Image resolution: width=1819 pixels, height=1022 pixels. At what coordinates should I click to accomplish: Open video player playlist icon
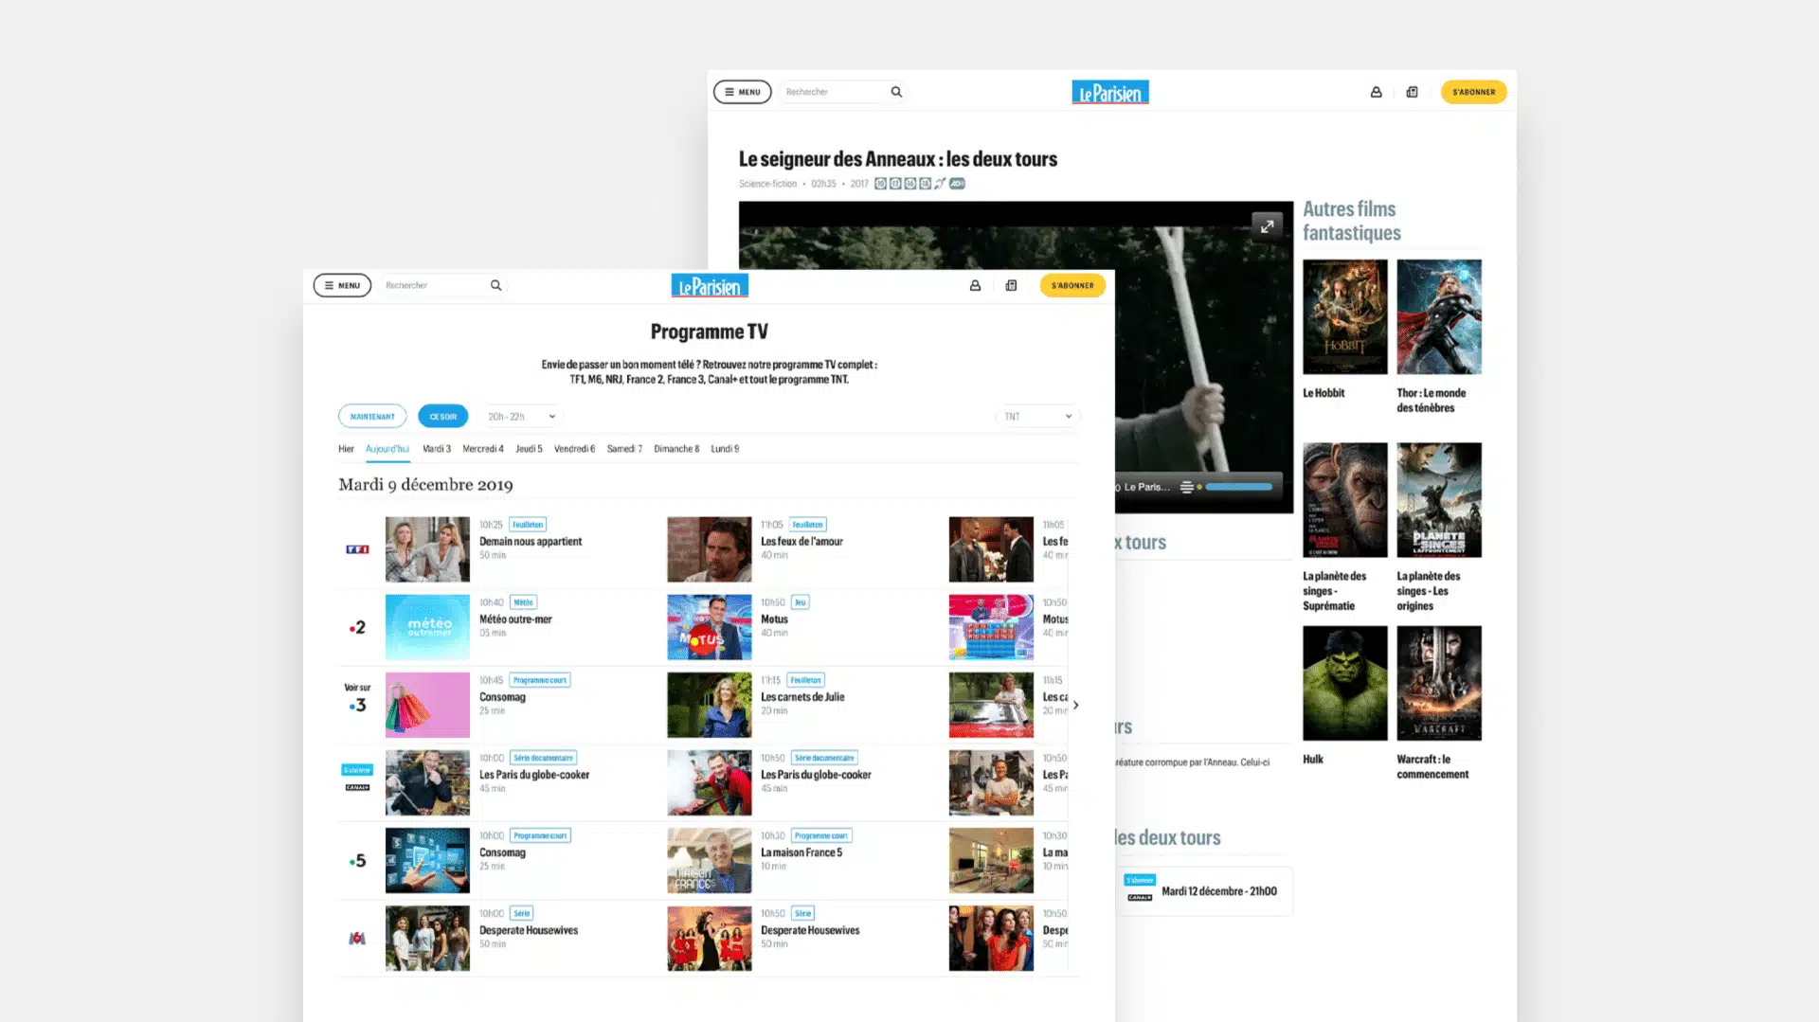pyautogui.click(x=1186, y=487)
